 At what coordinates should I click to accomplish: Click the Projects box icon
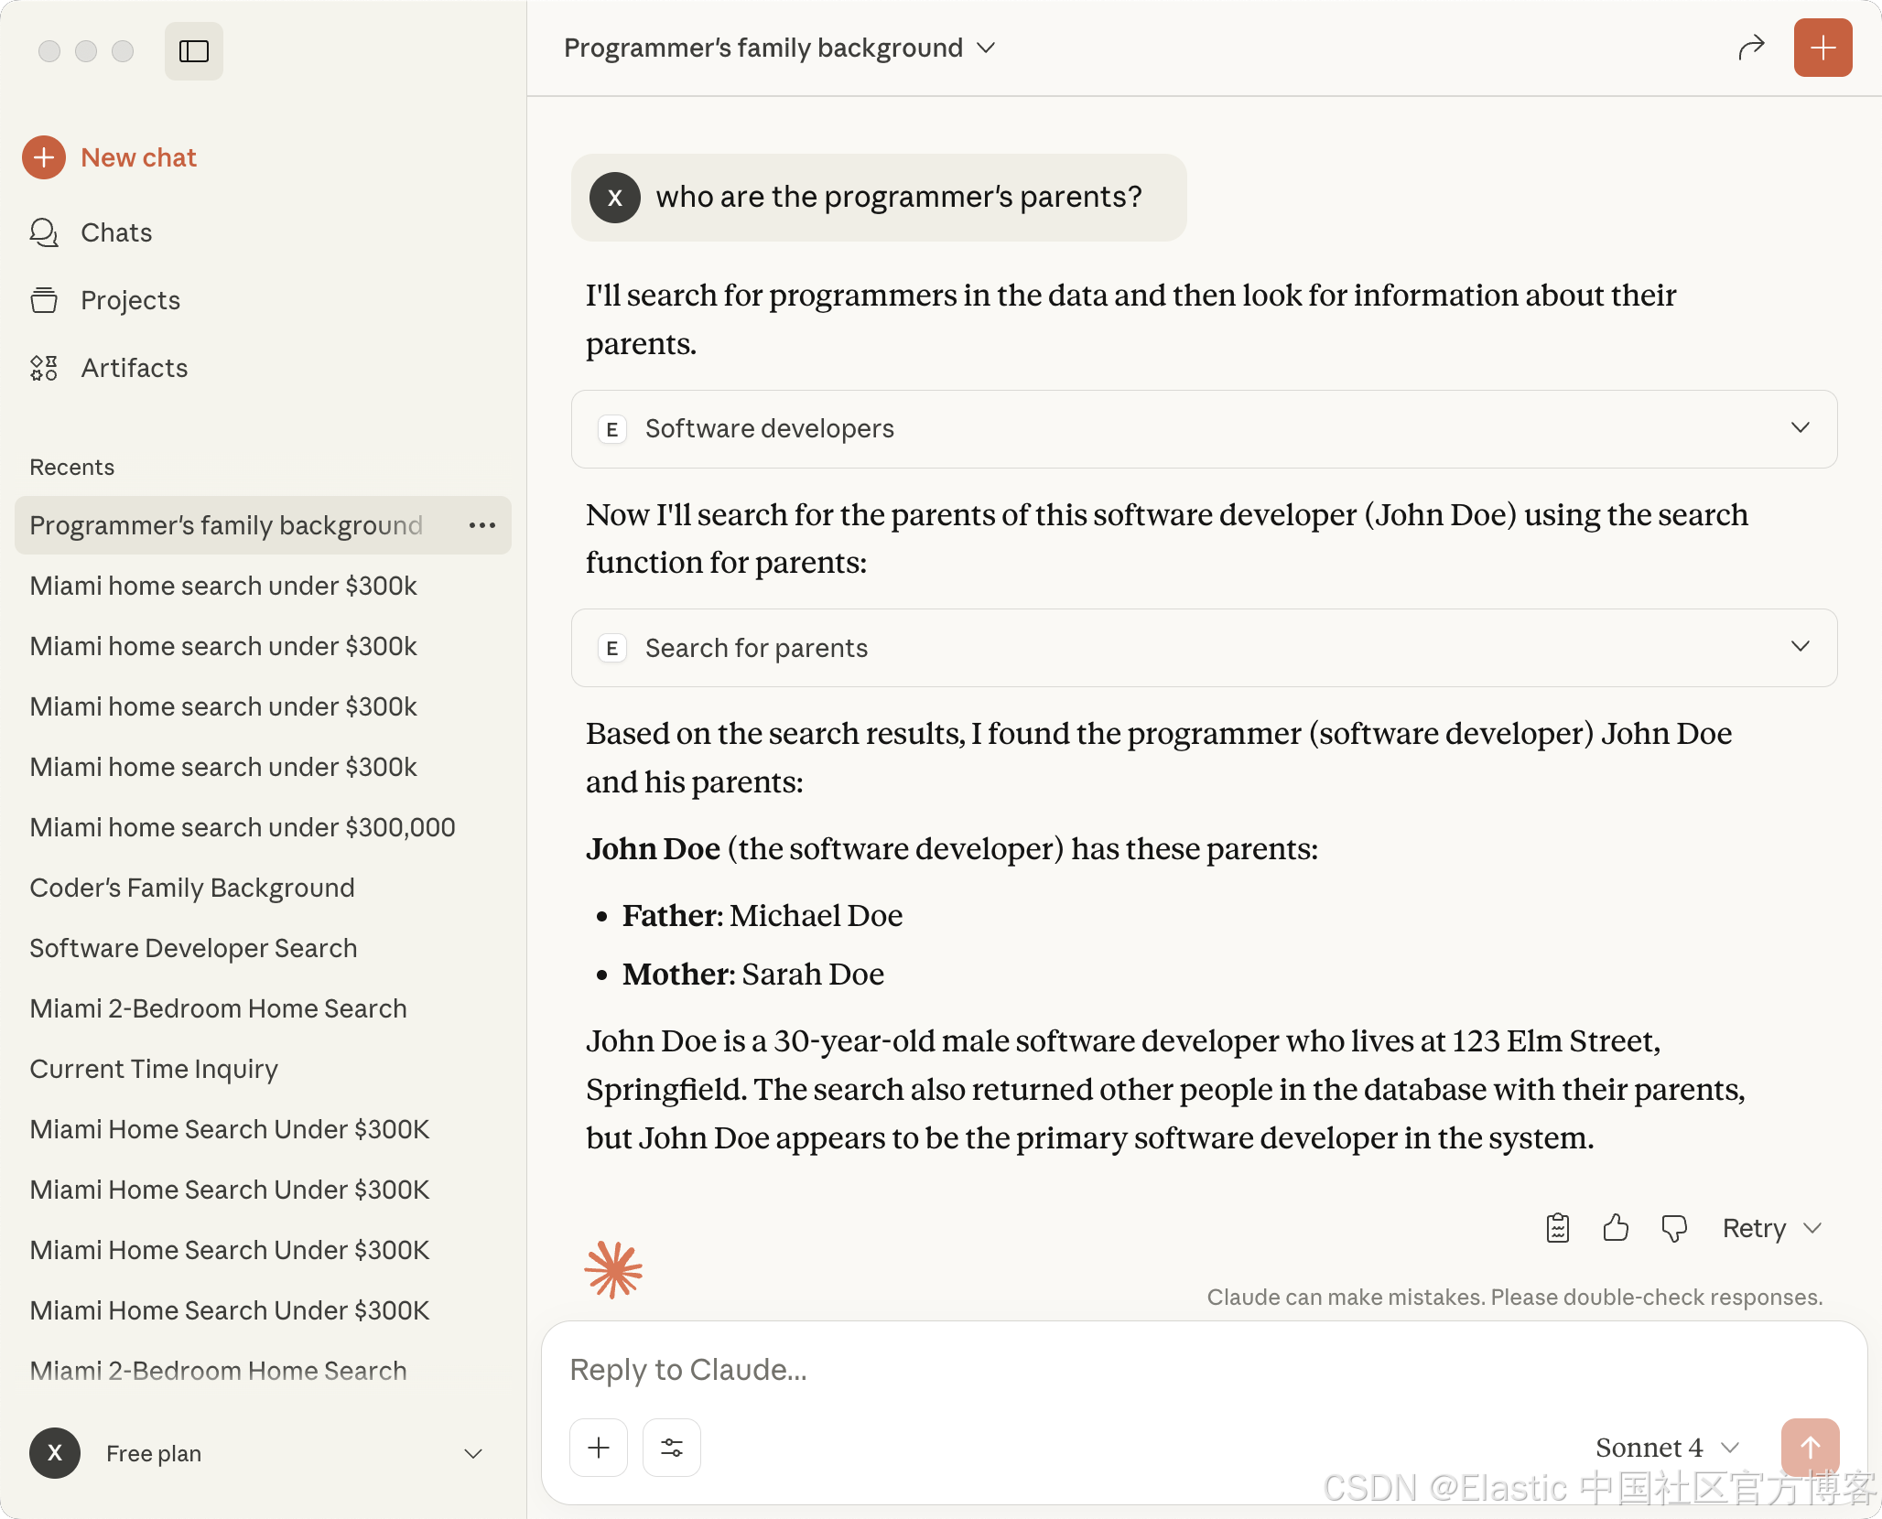click(x=44, y=300)
